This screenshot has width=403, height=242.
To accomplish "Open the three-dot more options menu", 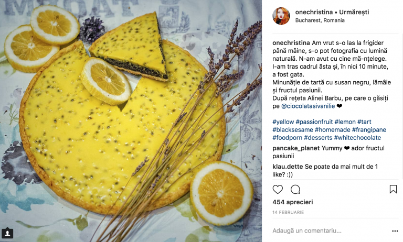I will [395, 231].
